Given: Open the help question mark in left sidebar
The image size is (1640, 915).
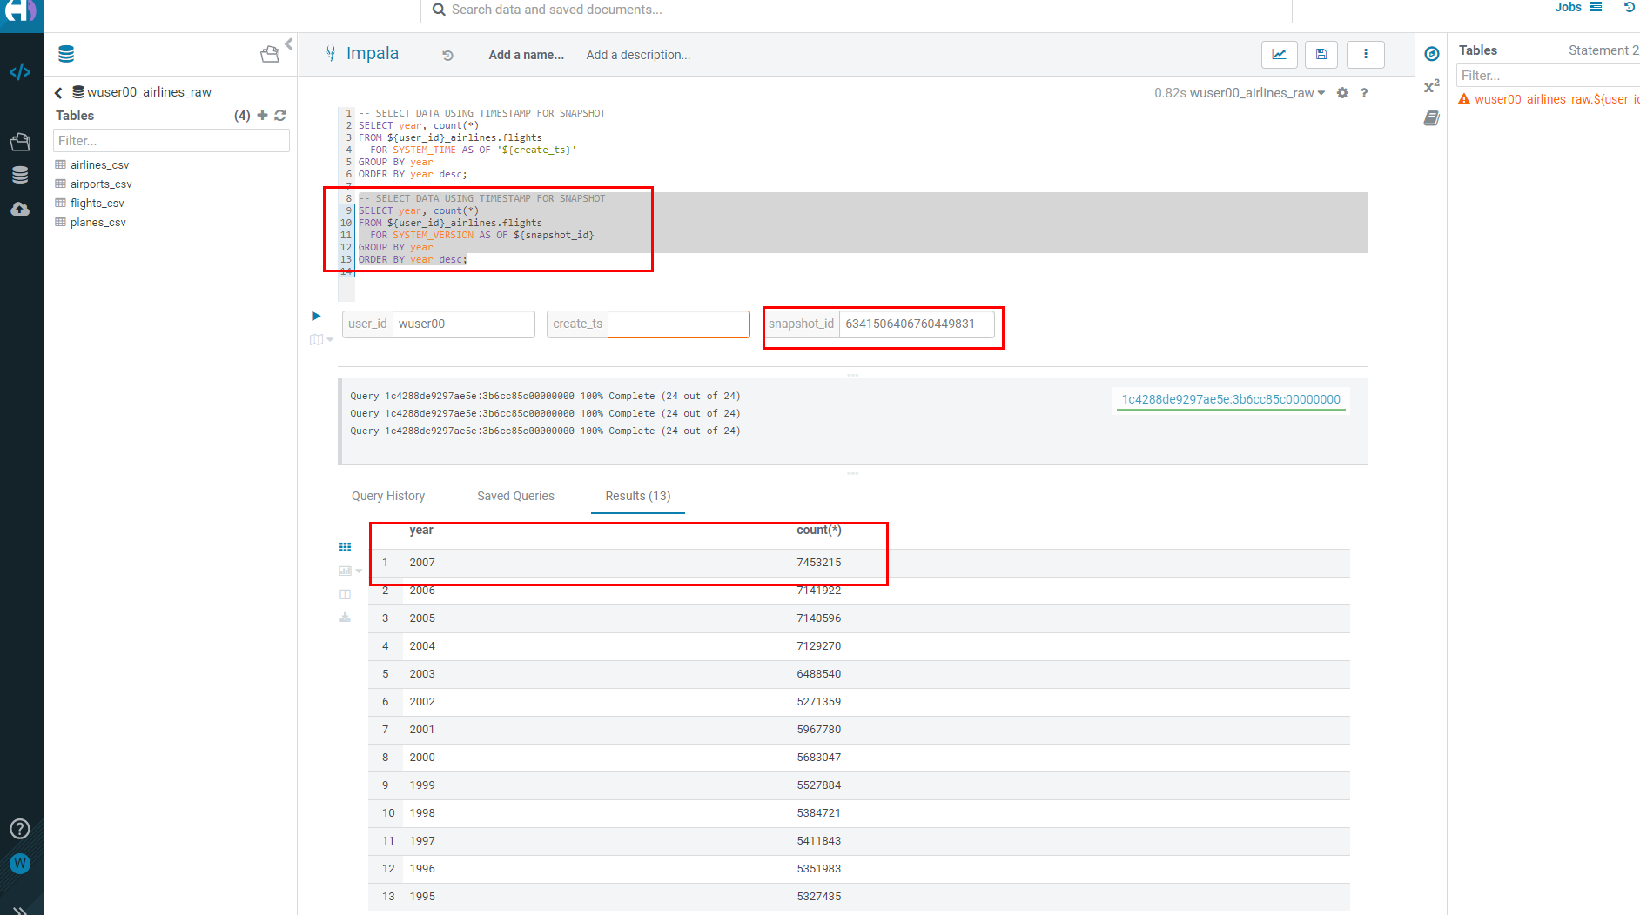Looking at the screenshot, I should tap(20, 828).
